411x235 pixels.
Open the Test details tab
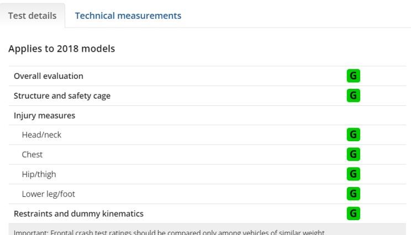(x=32, y=15)
